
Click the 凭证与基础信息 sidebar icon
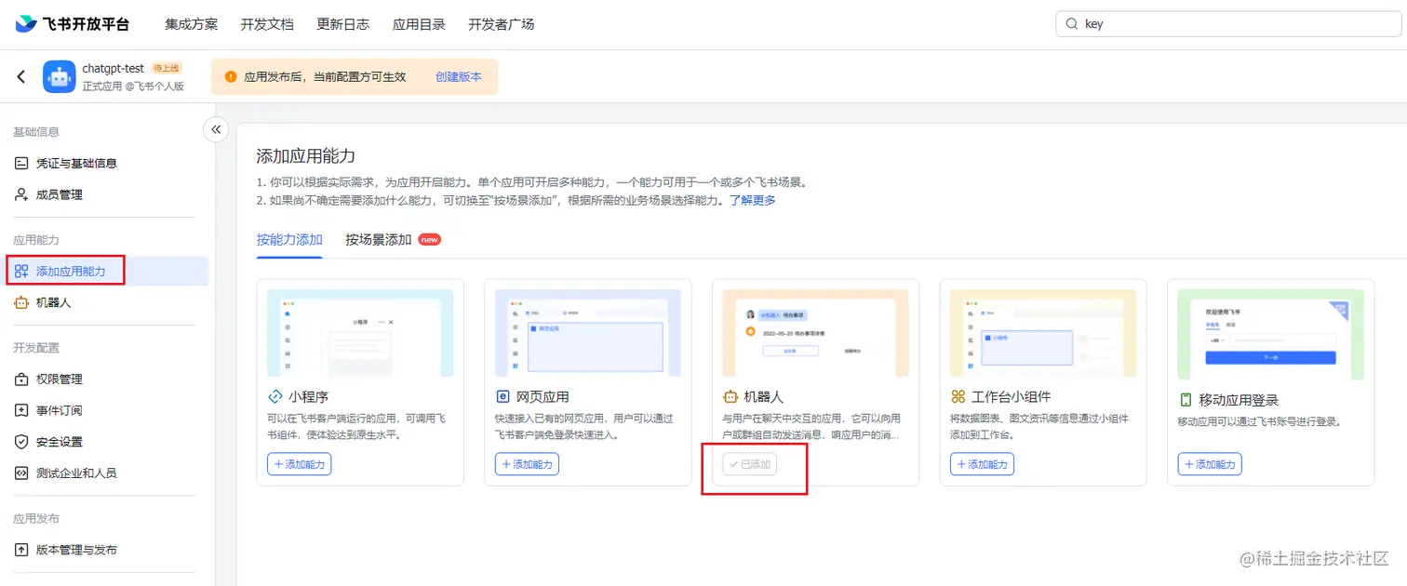coord(21,163)
